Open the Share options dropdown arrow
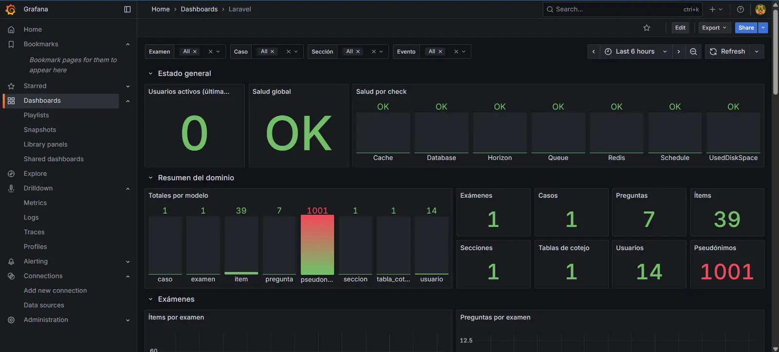 point(763,28)
